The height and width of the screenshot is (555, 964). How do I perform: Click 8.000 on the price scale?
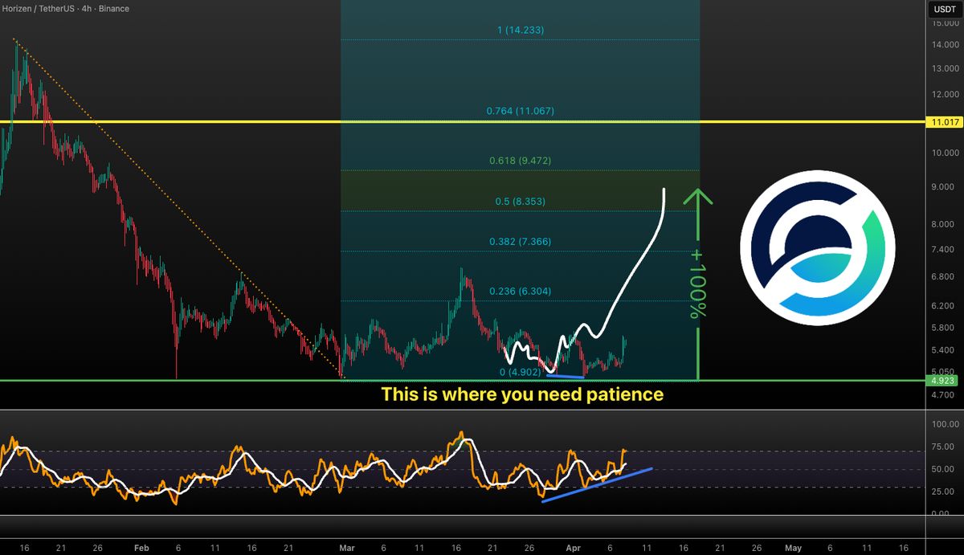click(x=944, y=225)
